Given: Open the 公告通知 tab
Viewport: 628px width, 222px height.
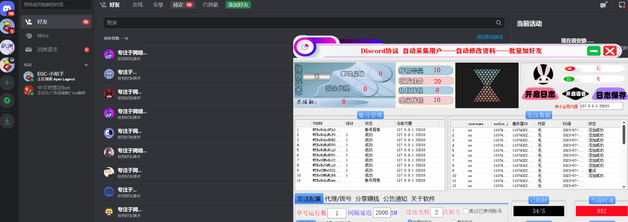Looking at the screenshot, I should (395, 199).
